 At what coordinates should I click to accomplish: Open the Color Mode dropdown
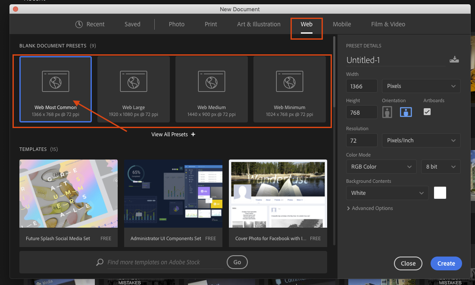pyautogui.click(x=381, y=166)
